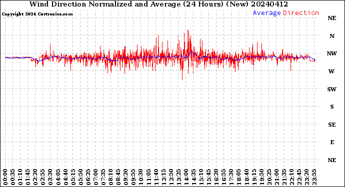
Task: Click the 15:10 time axis label
Action: [201, 177]
